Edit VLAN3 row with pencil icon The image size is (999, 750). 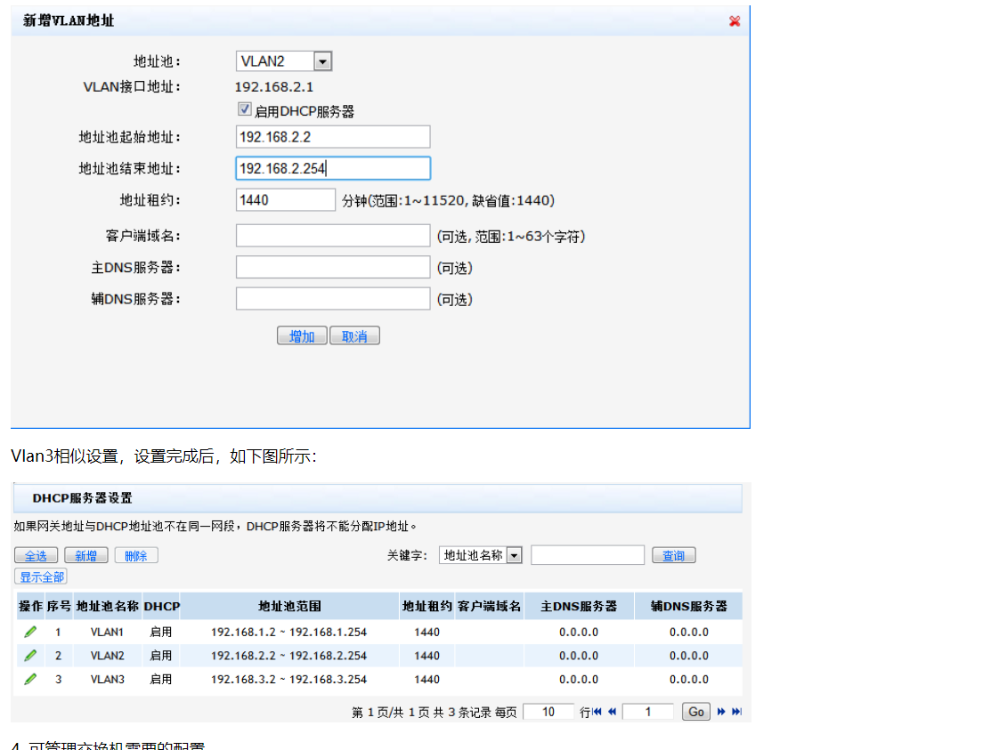pyautogui.click(x=30, y=680)
